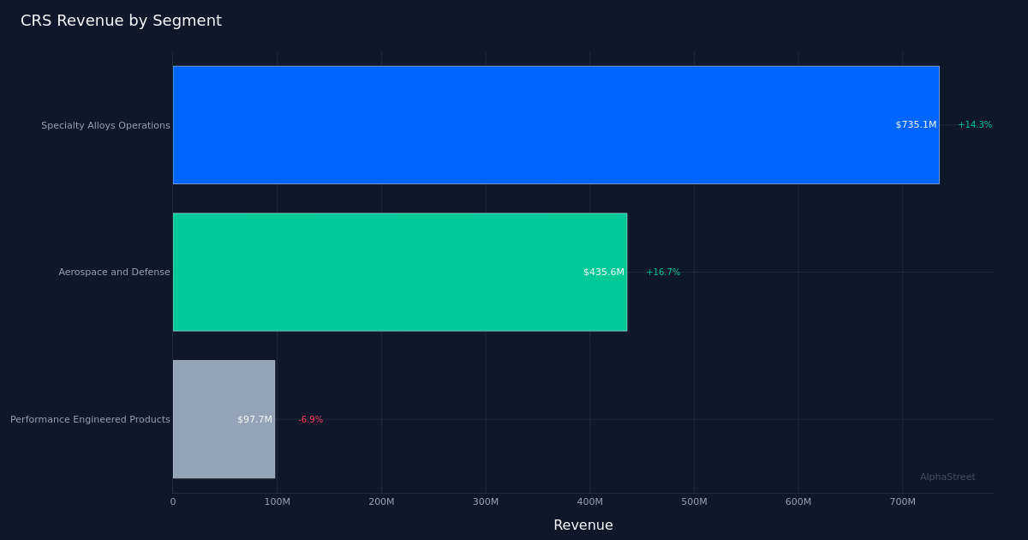Click the -6.9% decline indicator
This screenshot has height=540, width=1028.
tap(310, 419)
